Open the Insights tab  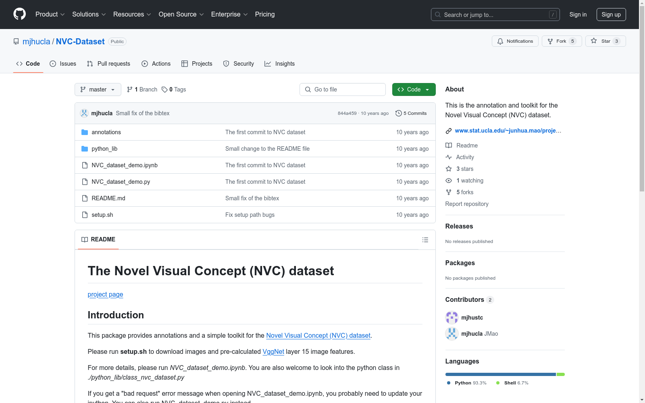coord(279,64)
